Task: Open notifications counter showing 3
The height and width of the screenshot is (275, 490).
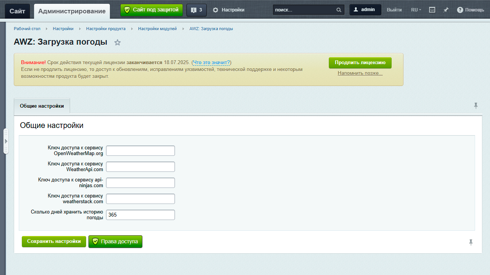Action: coord(196,10)
